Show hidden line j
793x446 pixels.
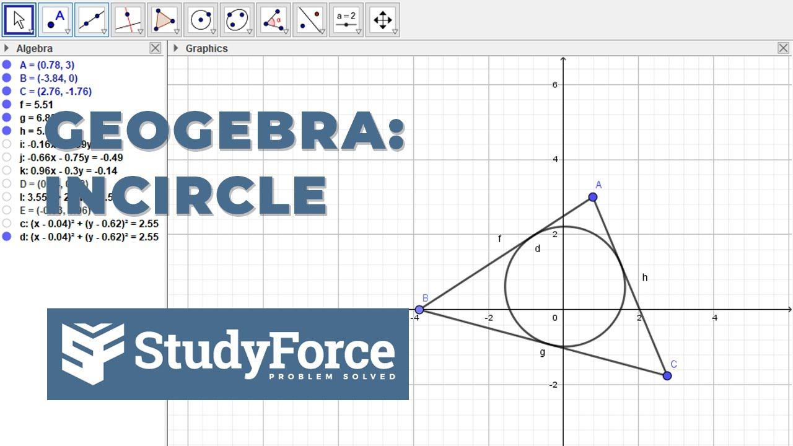coord(7,157)
